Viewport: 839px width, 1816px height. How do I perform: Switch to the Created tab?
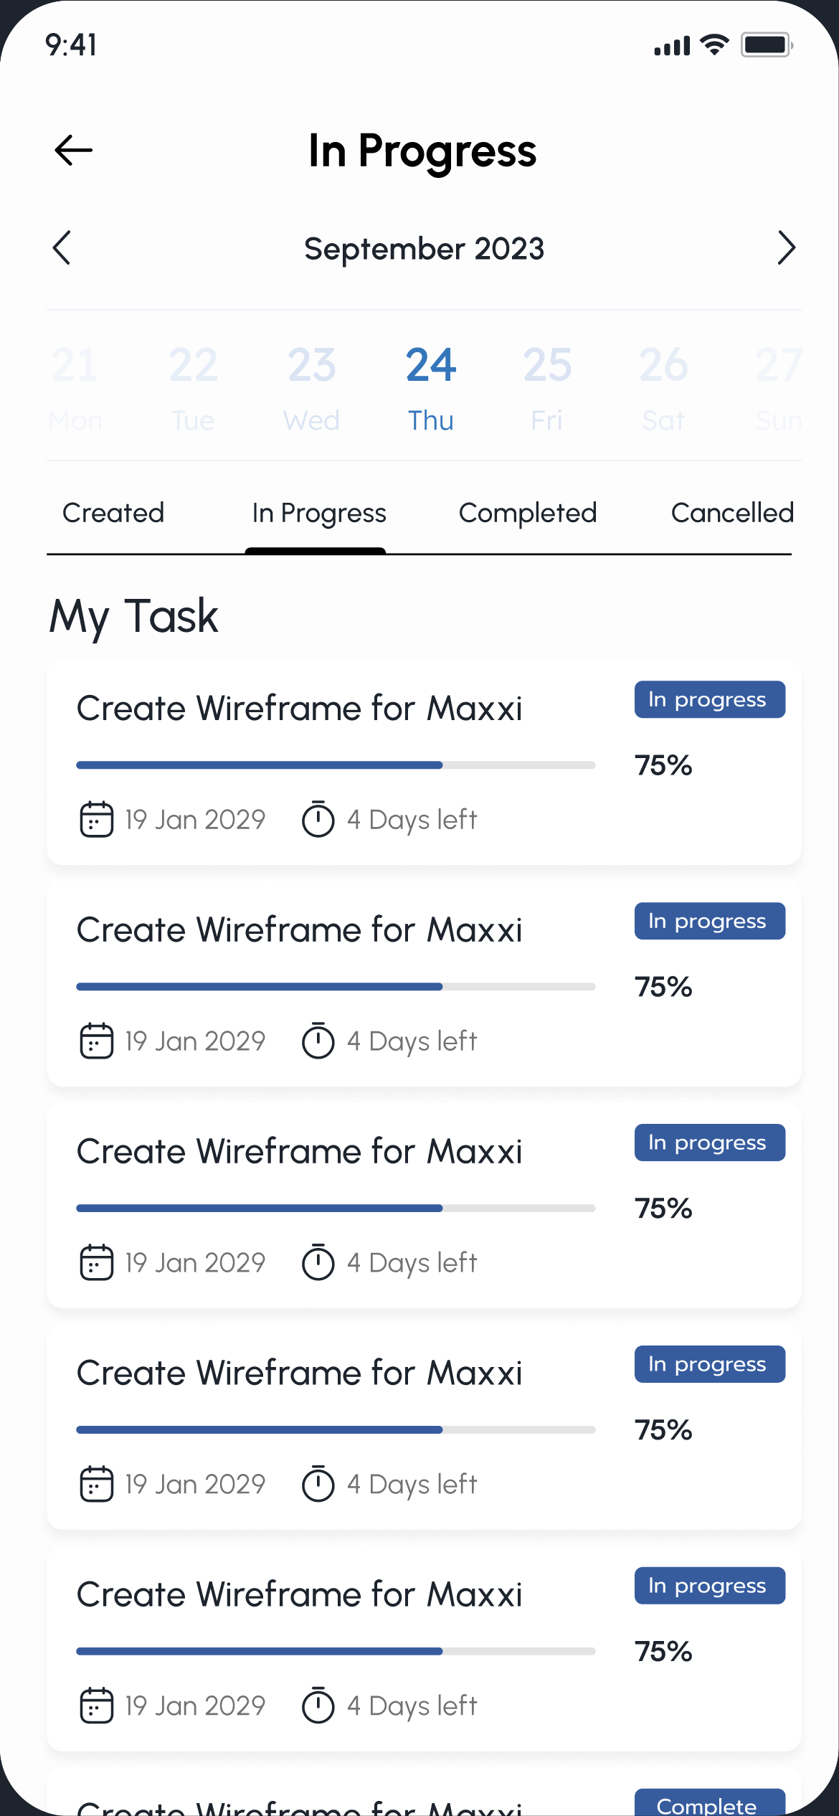113,514
